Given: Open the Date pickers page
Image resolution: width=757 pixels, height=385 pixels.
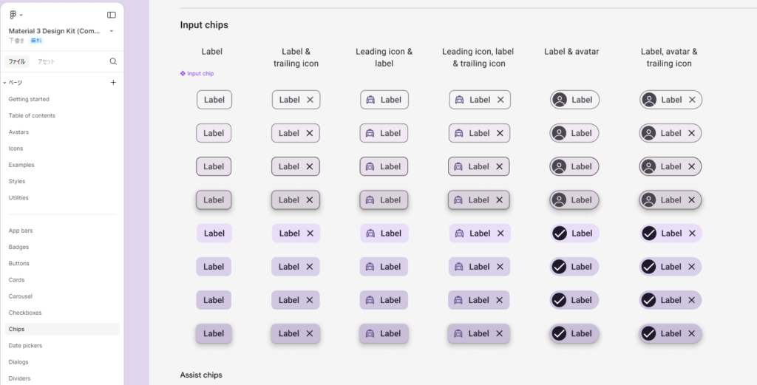Looking at the screenshot, I should 25,346.
